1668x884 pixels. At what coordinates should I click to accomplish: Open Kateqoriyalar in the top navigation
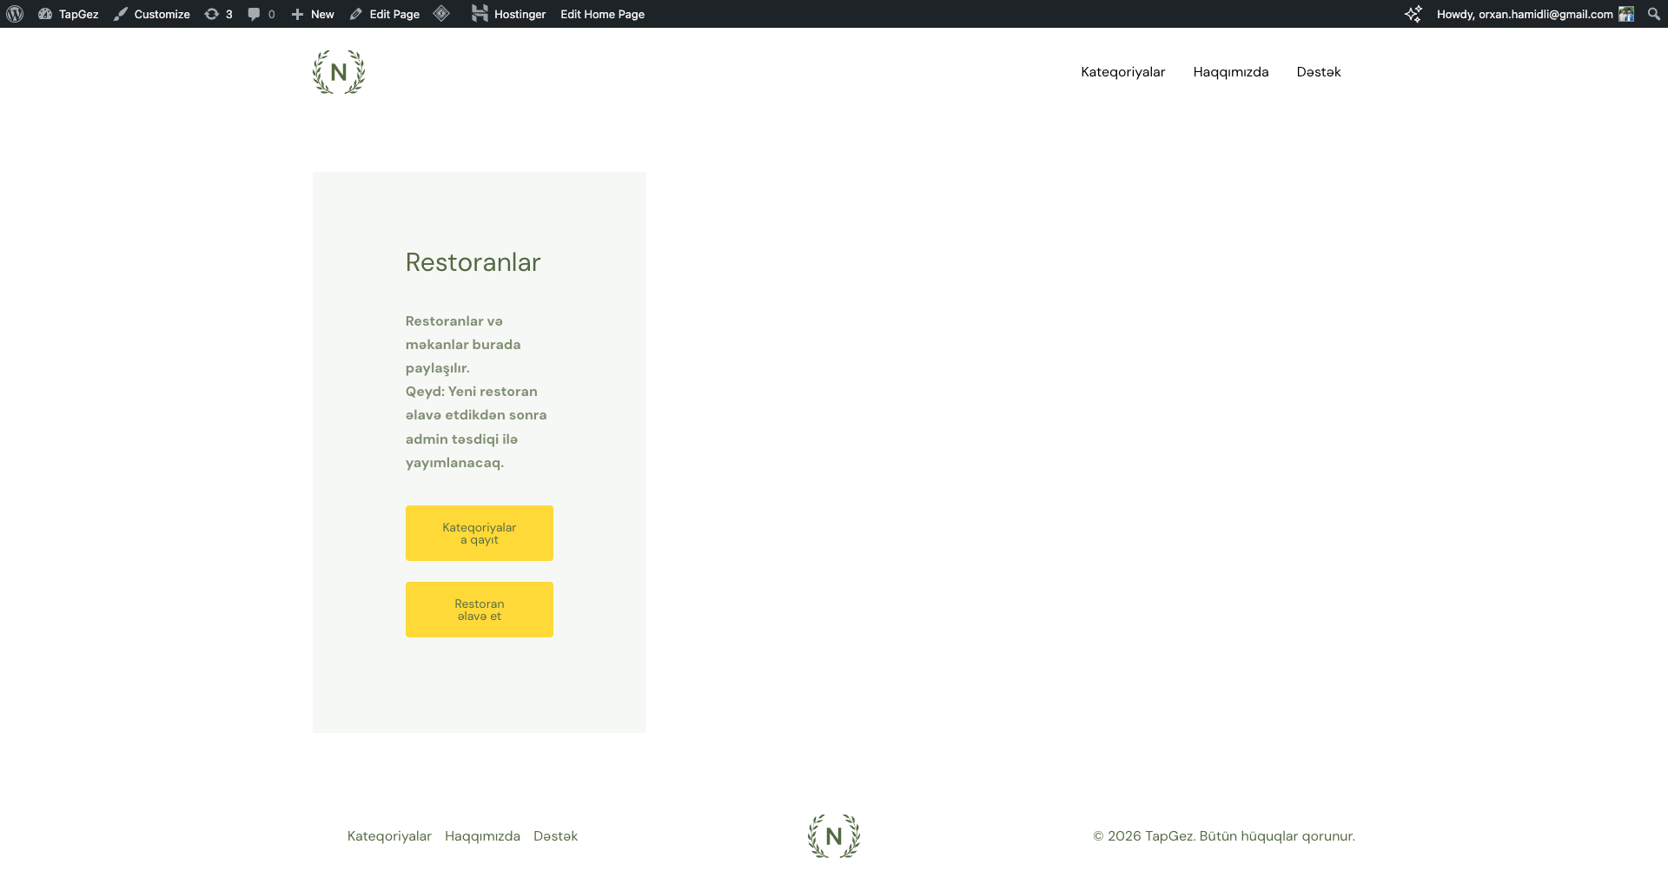click(1122, 72)
